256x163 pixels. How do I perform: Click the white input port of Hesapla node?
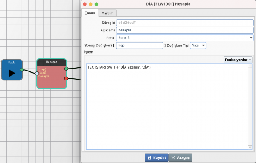(37, 74)
